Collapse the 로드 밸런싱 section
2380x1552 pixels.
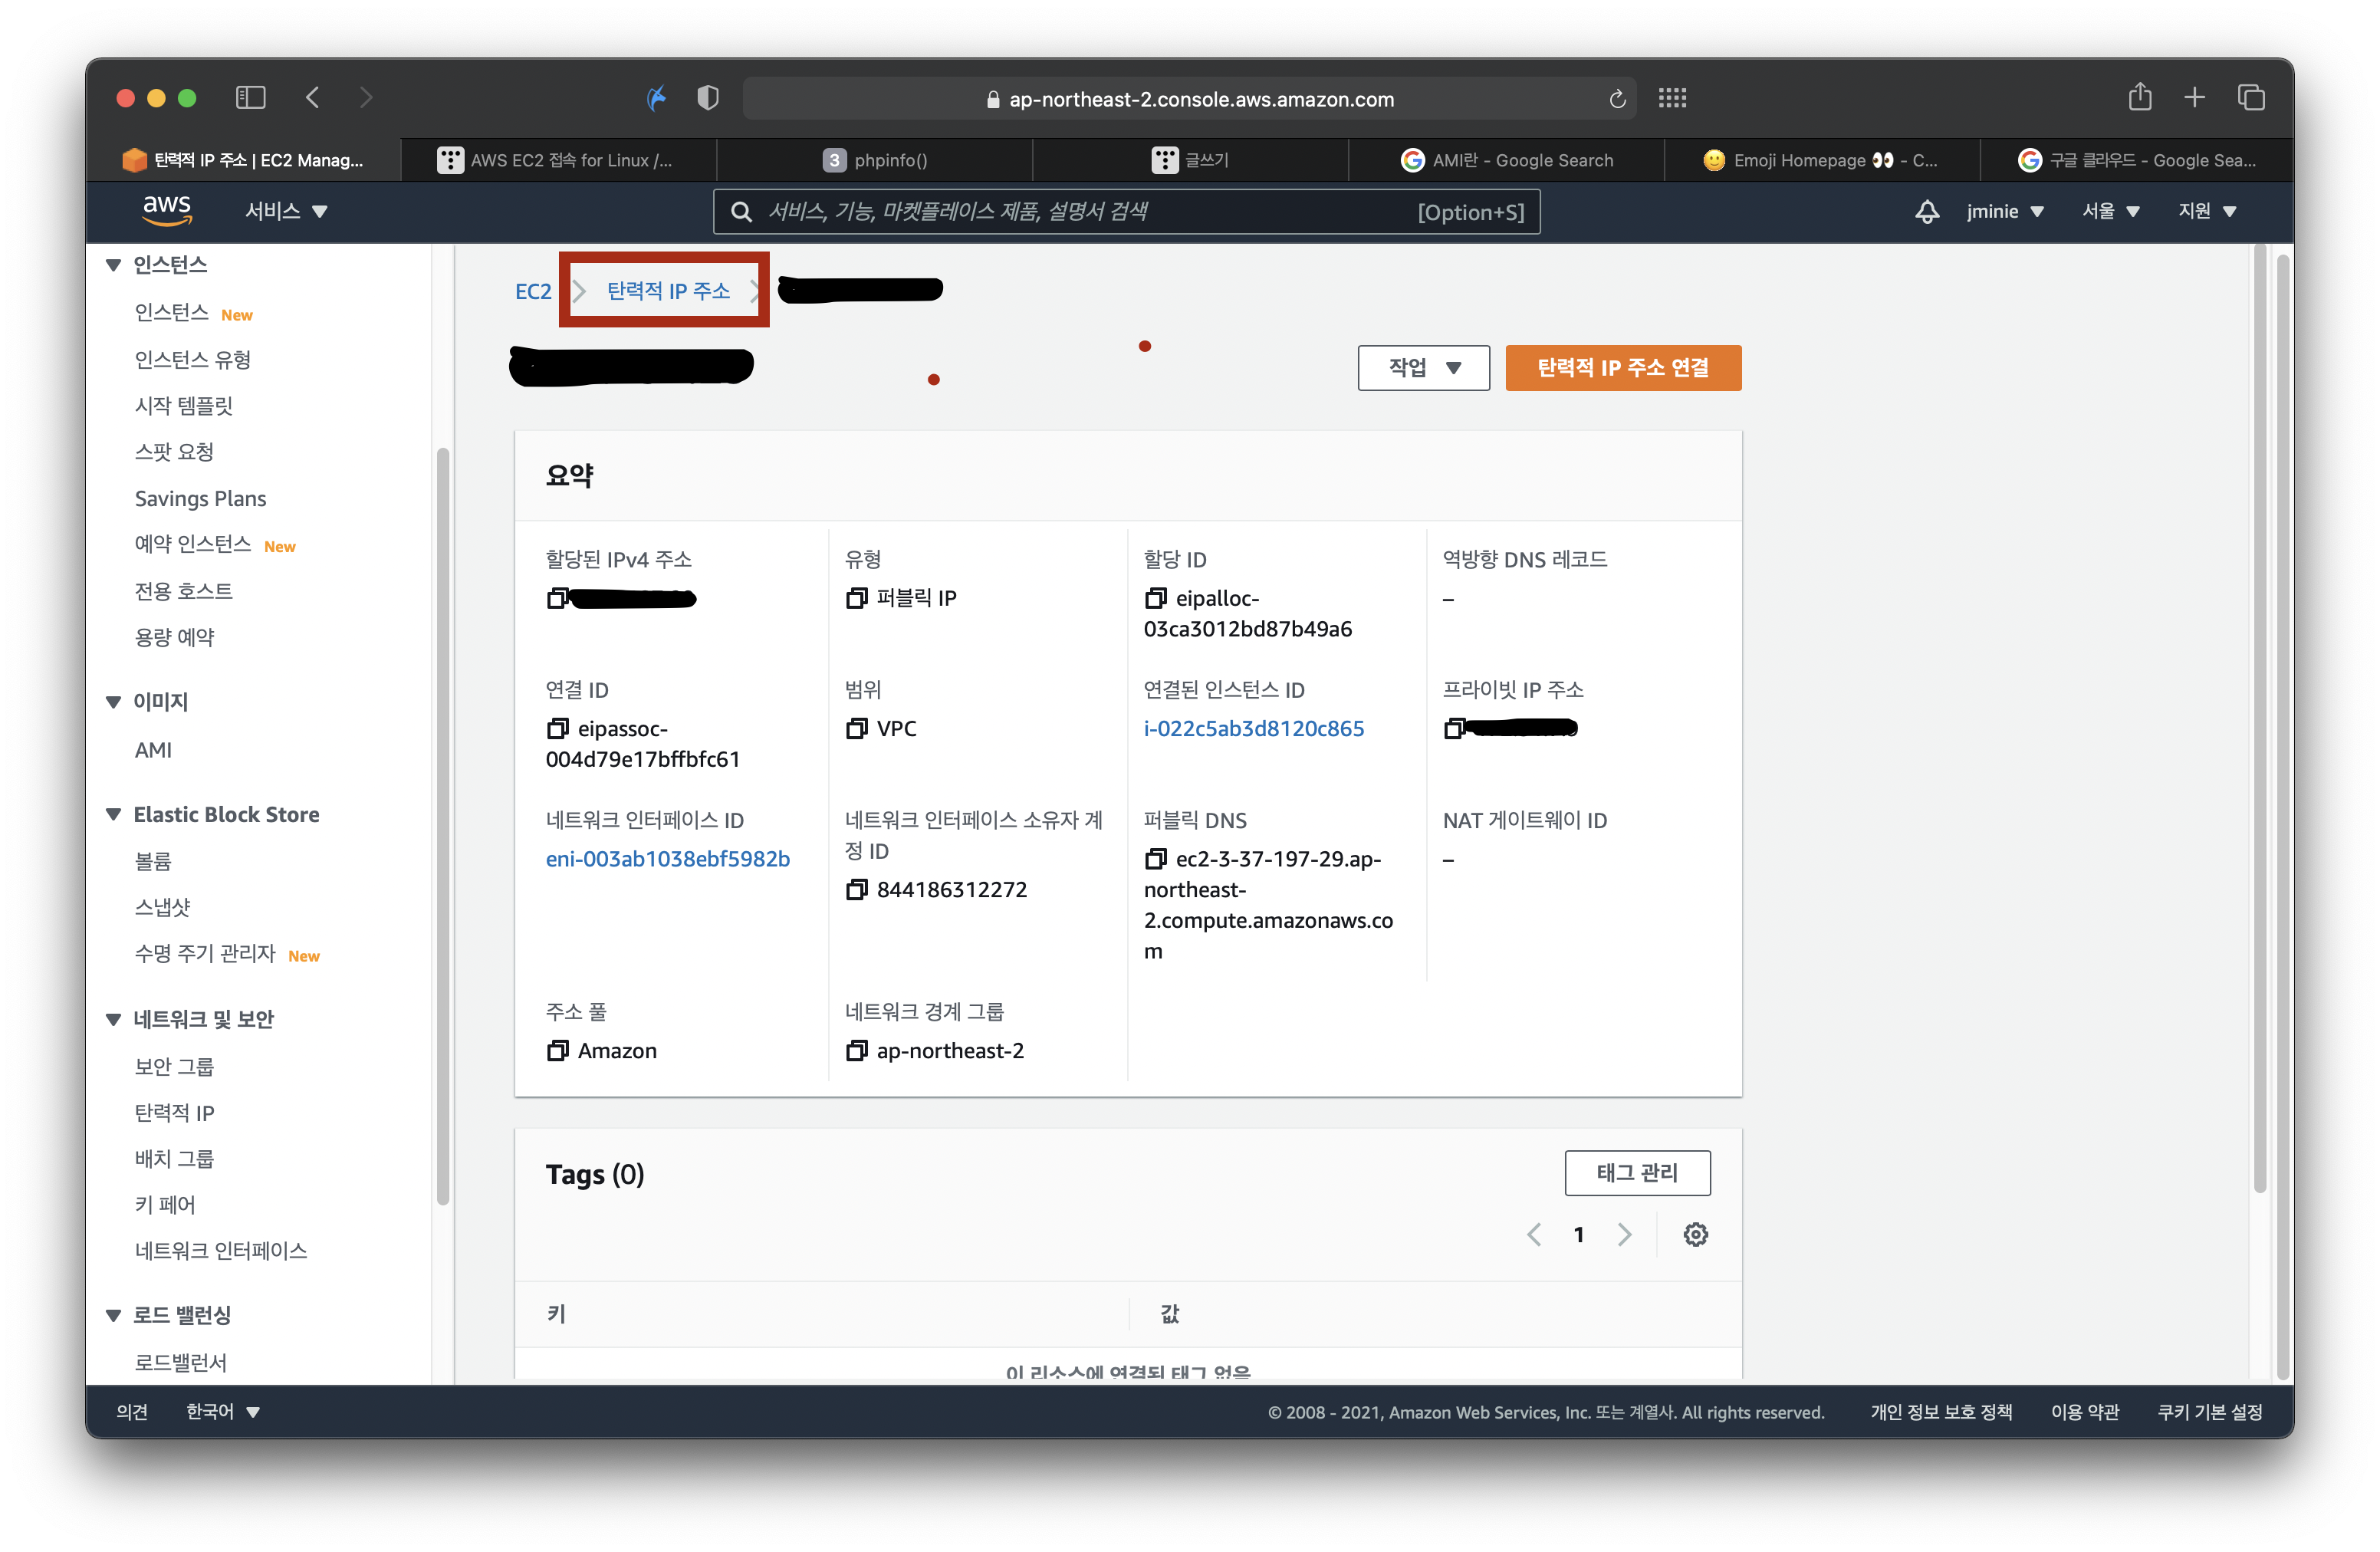[113, 1315]
